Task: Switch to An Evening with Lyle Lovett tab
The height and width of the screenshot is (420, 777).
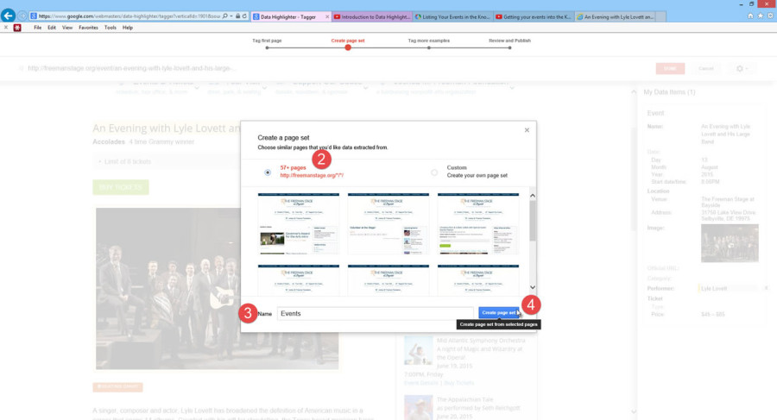Action: point(615,17)
